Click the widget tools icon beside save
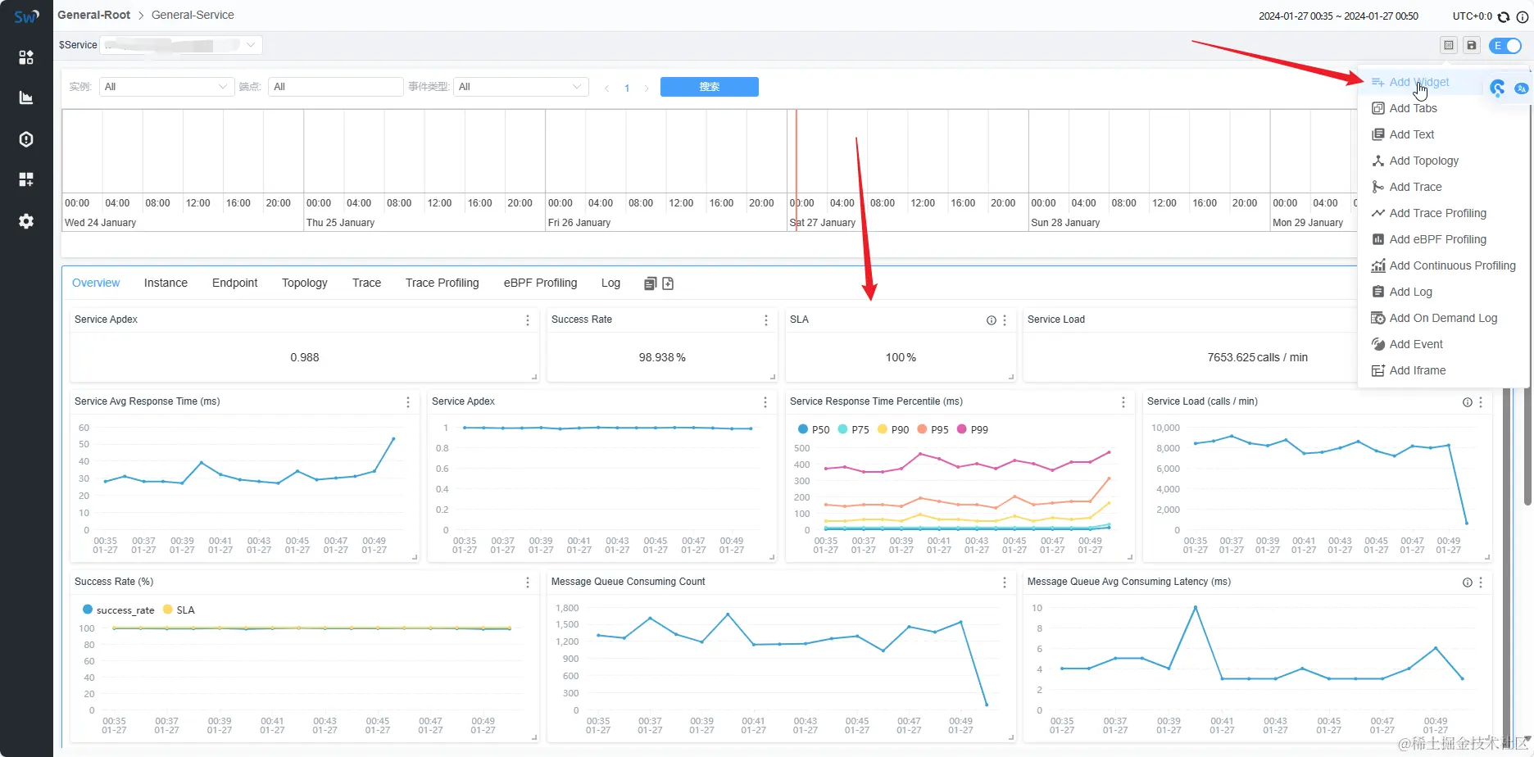 click(1449, 46)
